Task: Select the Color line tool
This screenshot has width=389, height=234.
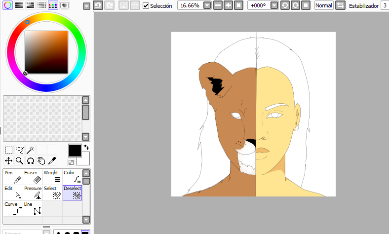Action: point(72,177)
